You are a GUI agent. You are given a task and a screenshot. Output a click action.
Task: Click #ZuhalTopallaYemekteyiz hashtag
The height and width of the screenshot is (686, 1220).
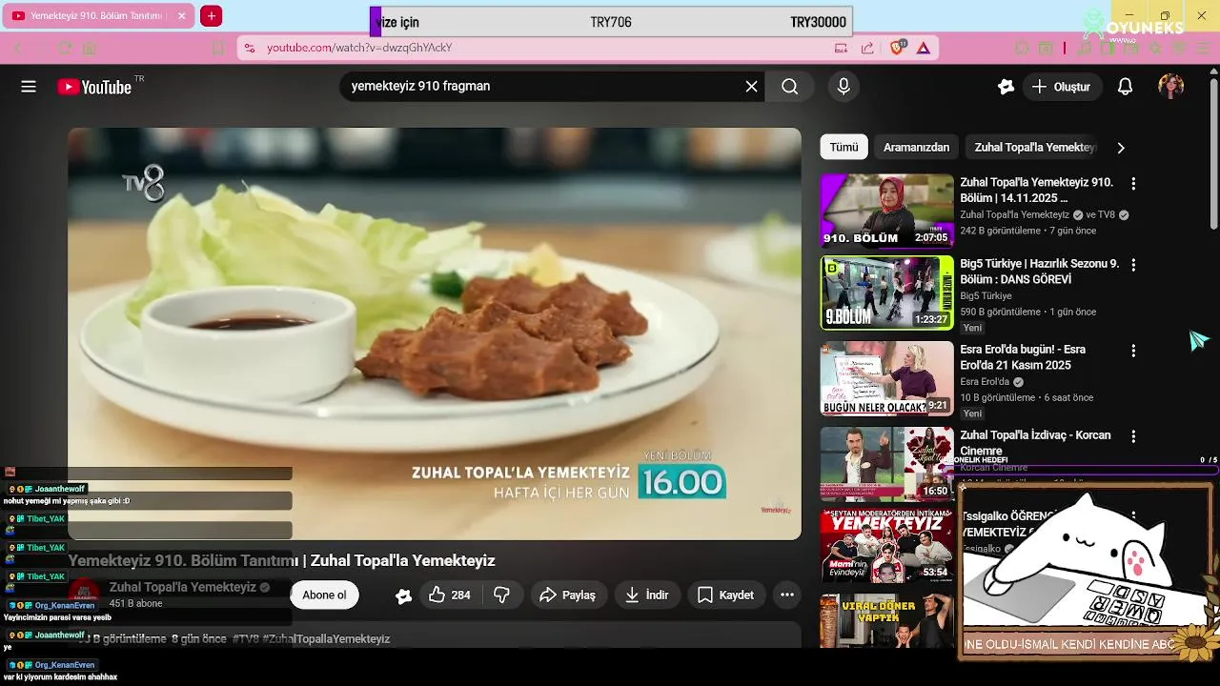[x=326, y=639]
